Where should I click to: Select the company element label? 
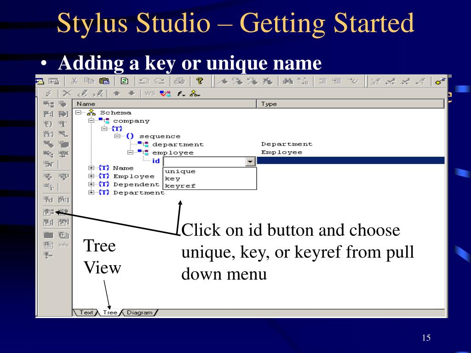131,121
